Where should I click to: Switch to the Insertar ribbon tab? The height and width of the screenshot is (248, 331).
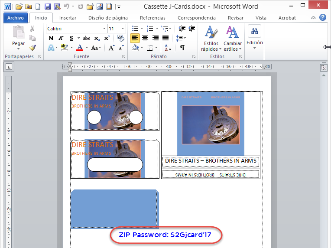tap(68, 18)
